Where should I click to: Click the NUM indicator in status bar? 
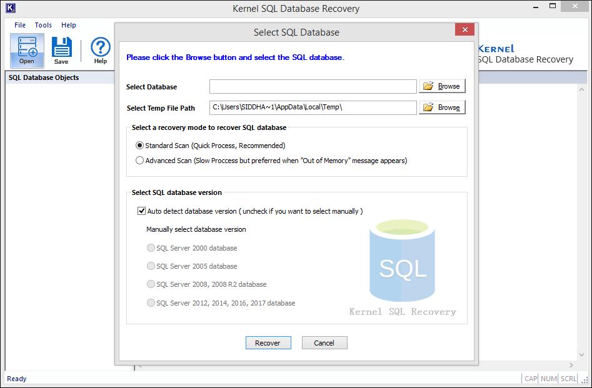coord(549,379)
